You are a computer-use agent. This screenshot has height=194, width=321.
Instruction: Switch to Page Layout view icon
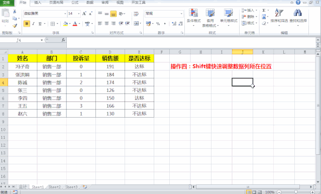[x=254, y=192]
